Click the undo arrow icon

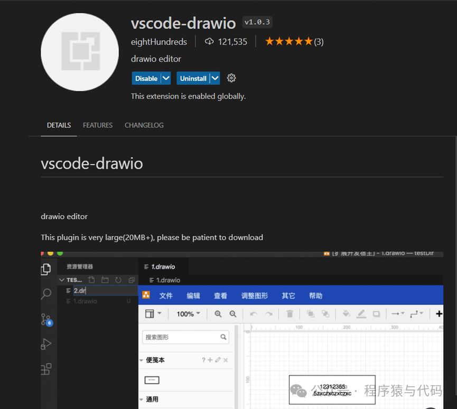[x=254, y=314]
